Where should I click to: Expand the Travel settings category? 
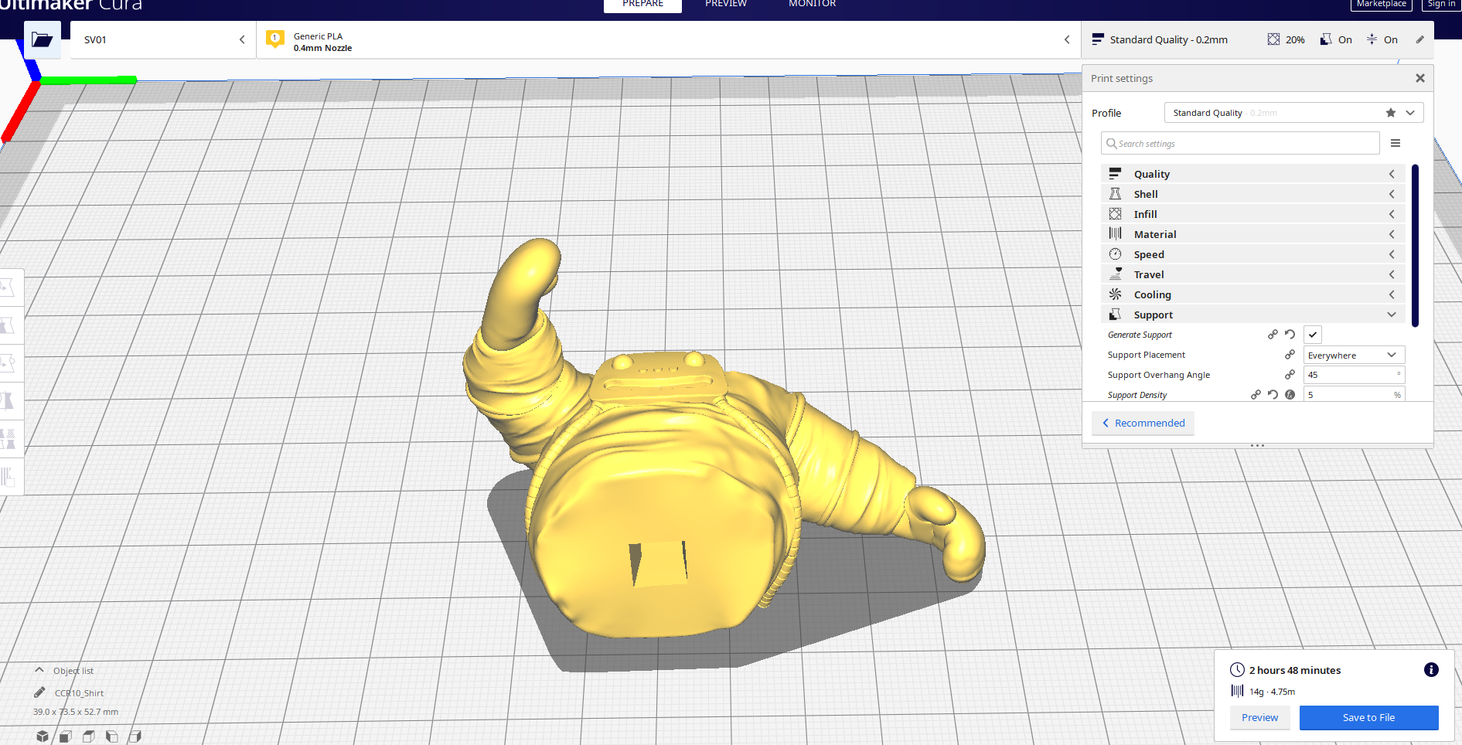(1252, 274)
